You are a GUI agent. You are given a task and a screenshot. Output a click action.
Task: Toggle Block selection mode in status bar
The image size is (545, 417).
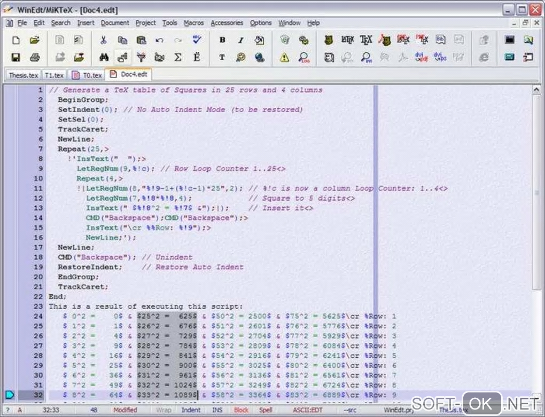point(241,410)
